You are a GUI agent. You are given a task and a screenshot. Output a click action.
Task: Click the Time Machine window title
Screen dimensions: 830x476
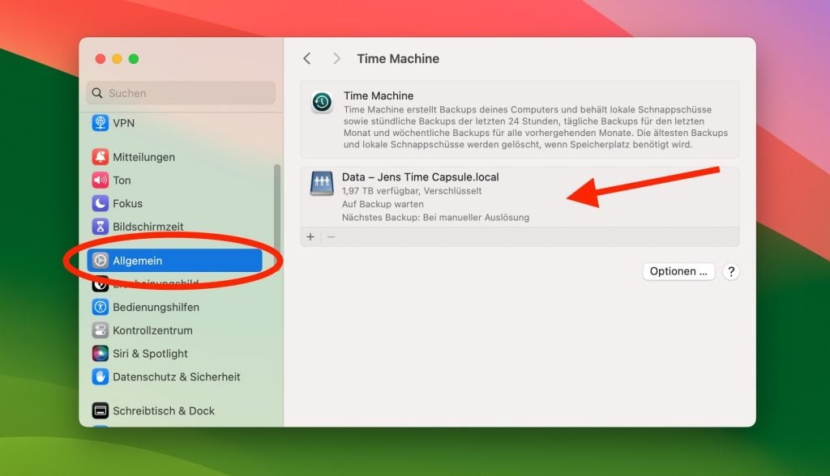(x=398, y=59)
